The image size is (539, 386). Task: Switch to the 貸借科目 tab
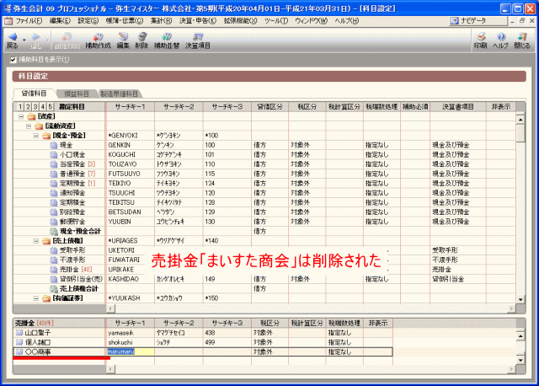(34, 94)
